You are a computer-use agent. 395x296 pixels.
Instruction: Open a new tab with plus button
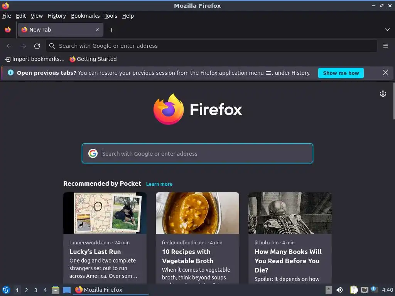[111, 30]
